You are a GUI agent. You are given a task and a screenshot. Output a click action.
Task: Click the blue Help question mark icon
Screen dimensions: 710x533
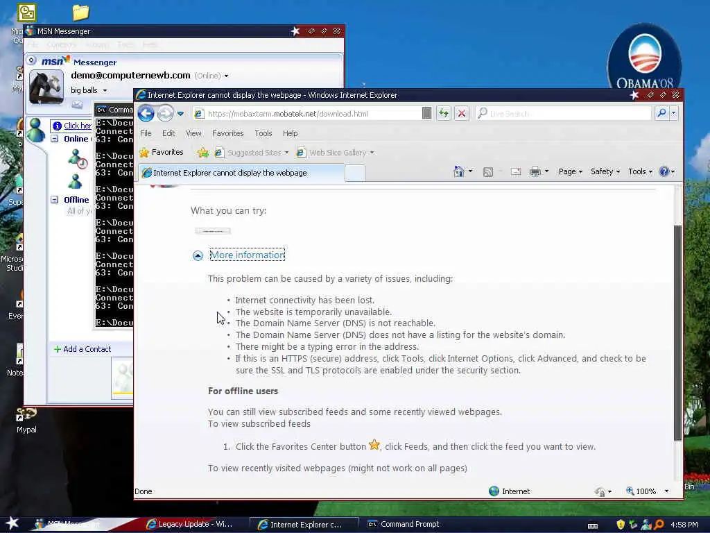point(664,171)
